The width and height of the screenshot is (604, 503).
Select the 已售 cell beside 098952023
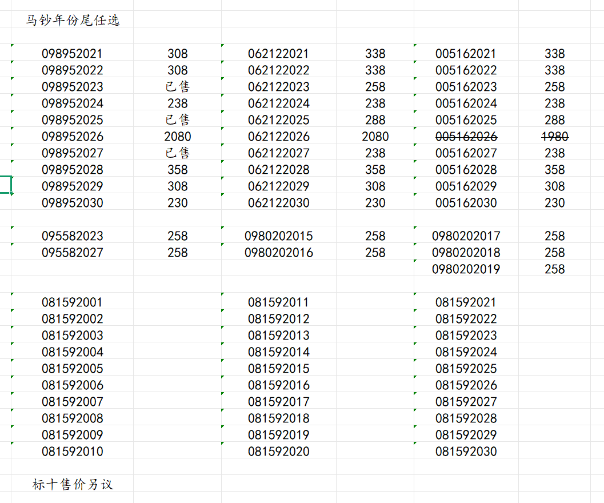[177, 87]
